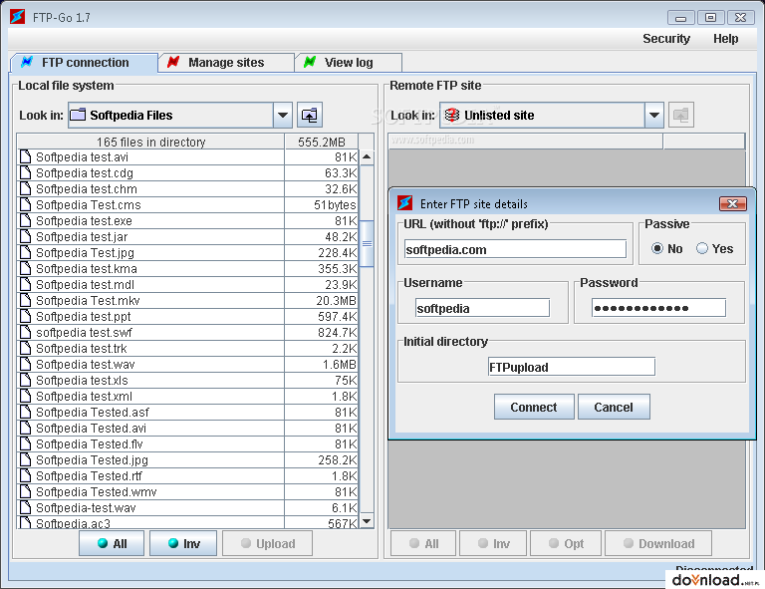Click the 165 files in directory header
Image resolution: width=765 pixels, height=589 pixels.
click(150, 142)
